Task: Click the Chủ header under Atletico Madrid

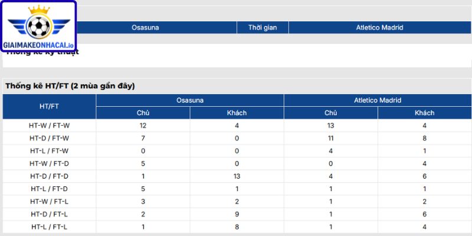Action: click(x=330, y=113)
